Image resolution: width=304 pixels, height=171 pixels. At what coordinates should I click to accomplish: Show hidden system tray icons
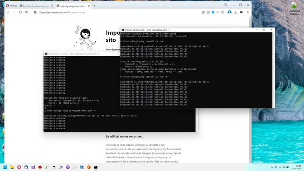[272, 167]
